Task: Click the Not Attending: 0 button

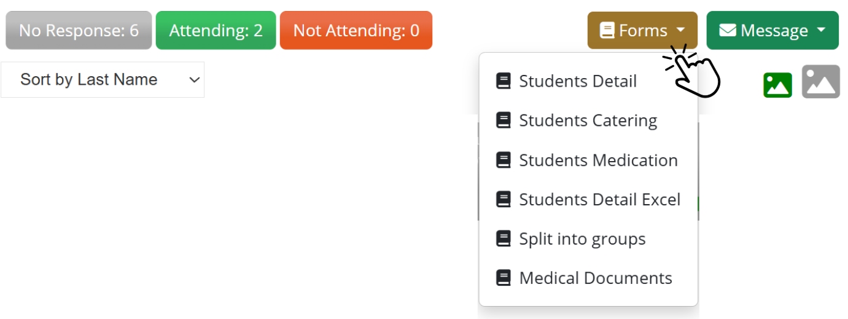Action: 356,30
